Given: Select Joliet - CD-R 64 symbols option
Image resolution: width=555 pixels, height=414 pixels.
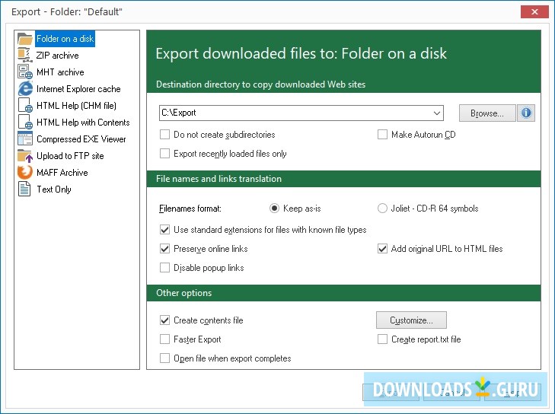Looking at the screenshot, I should tap(382, 208).
